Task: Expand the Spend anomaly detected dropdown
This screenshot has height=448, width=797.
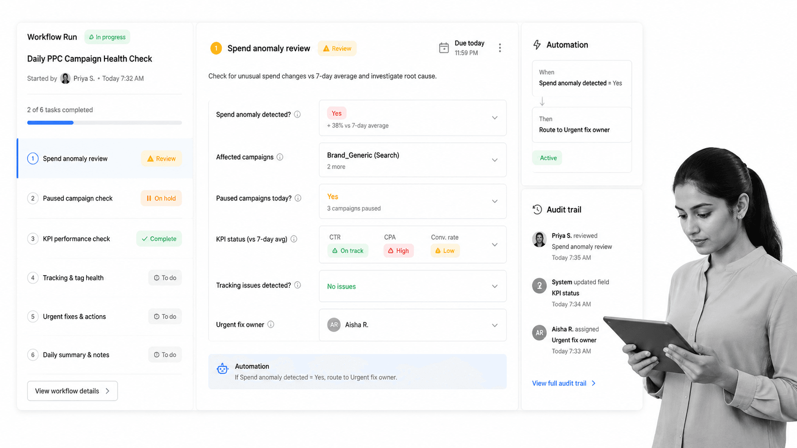Action: point(494,118)
